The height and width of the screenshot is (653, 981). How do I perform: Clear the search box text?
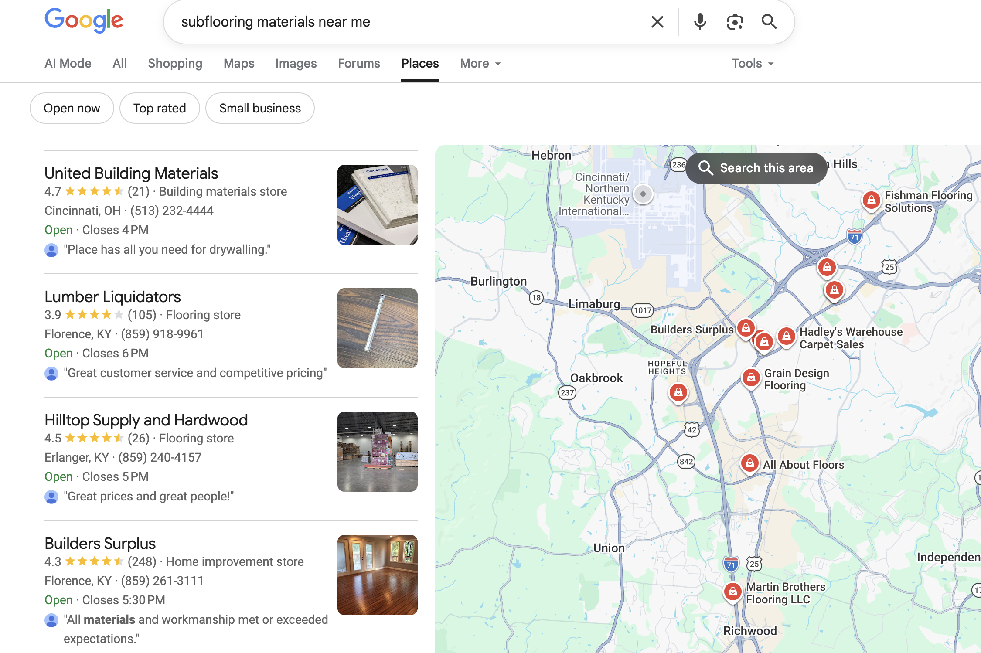(x=657, y=22)
